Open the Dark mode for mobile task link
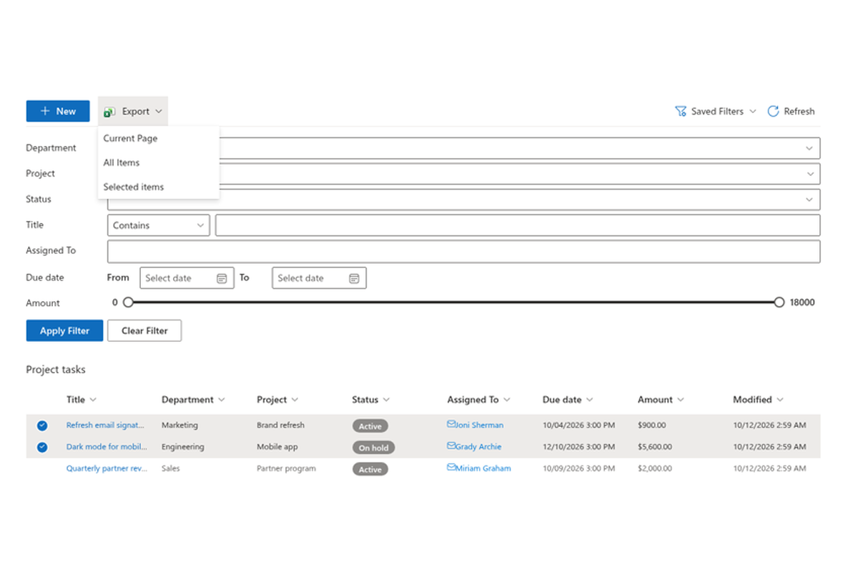 (107, 447)
